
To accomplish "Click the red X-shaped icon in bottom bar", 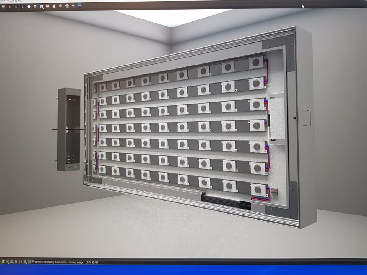I will [21, 262].
